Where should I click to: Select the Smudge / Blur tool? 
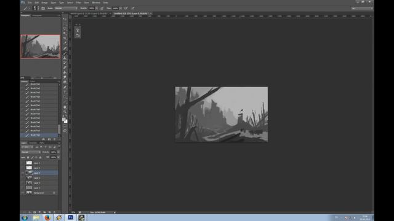(x=65, y=77)
